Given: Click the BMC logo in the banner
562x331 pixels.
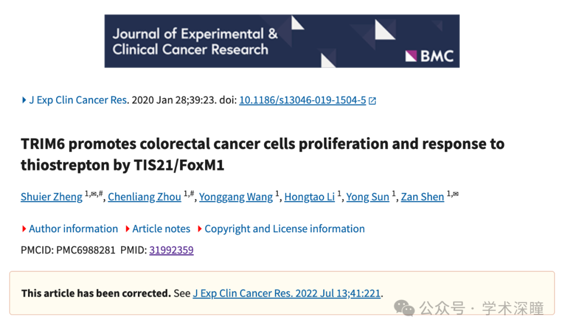Looking at the screenshot, I should coord(429,55).
